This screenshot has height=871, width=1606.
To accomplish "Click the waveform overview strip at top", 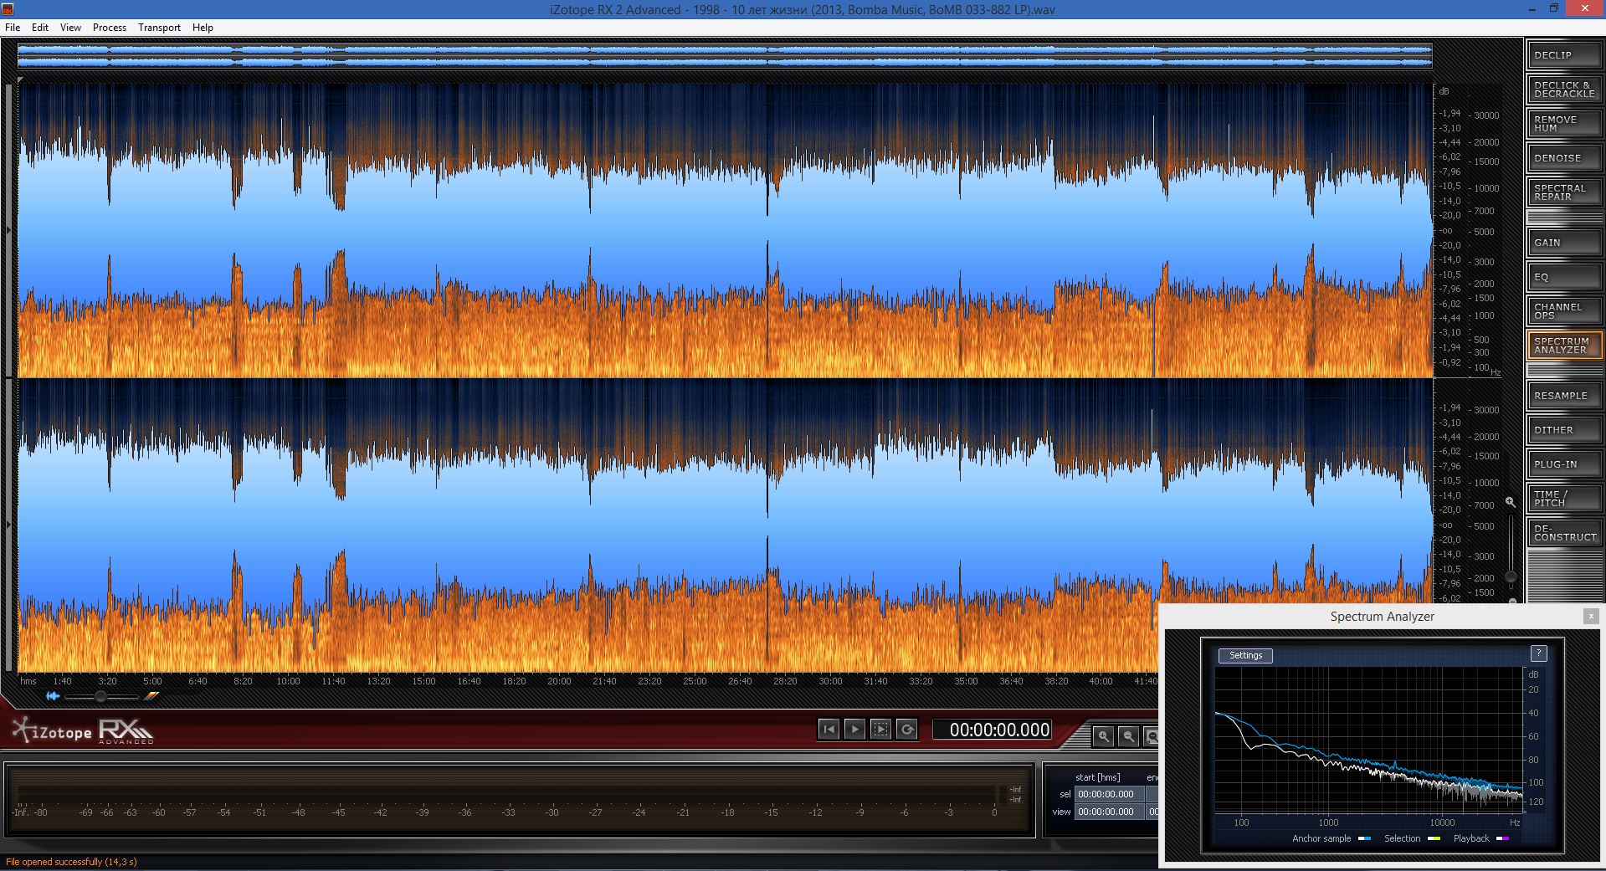I will tap(725, 56).
